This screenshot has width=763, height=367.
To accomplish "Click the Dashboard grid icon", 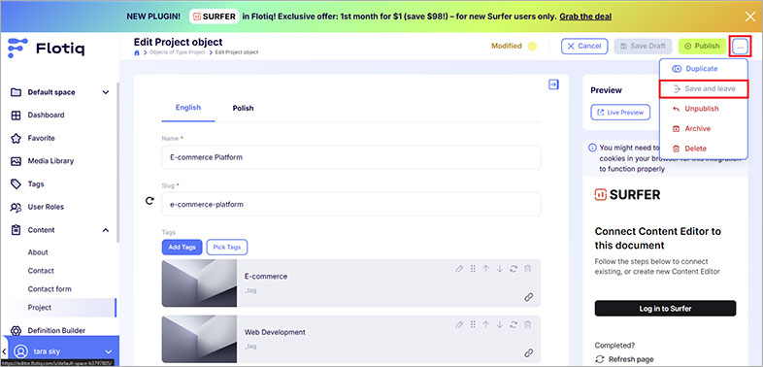I will click(17, 116).
